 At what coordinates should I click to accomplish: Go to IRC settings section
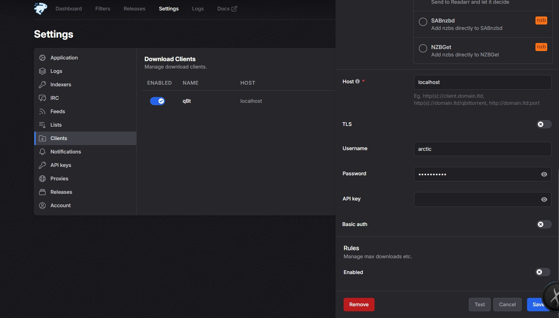[x=85, y=98]
